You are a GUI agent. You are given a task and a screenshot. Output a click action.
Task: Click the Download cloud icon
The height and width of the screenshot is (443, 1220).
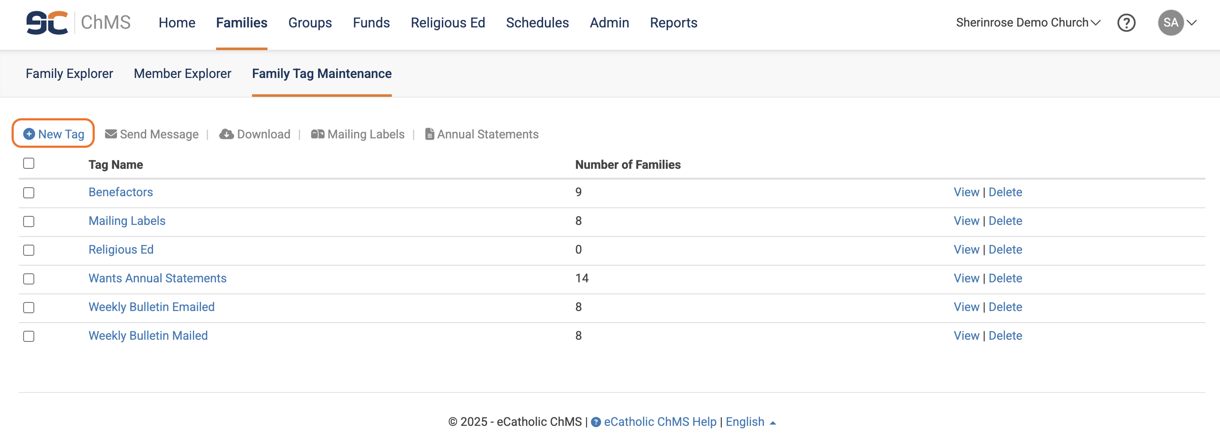click(x=226, y=135)
